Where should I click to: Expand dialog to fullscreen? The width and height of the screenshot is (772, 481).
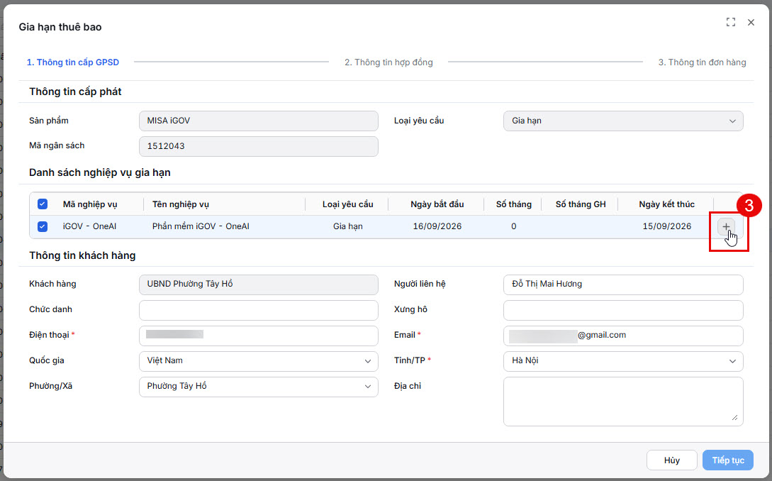pos(731,22)
